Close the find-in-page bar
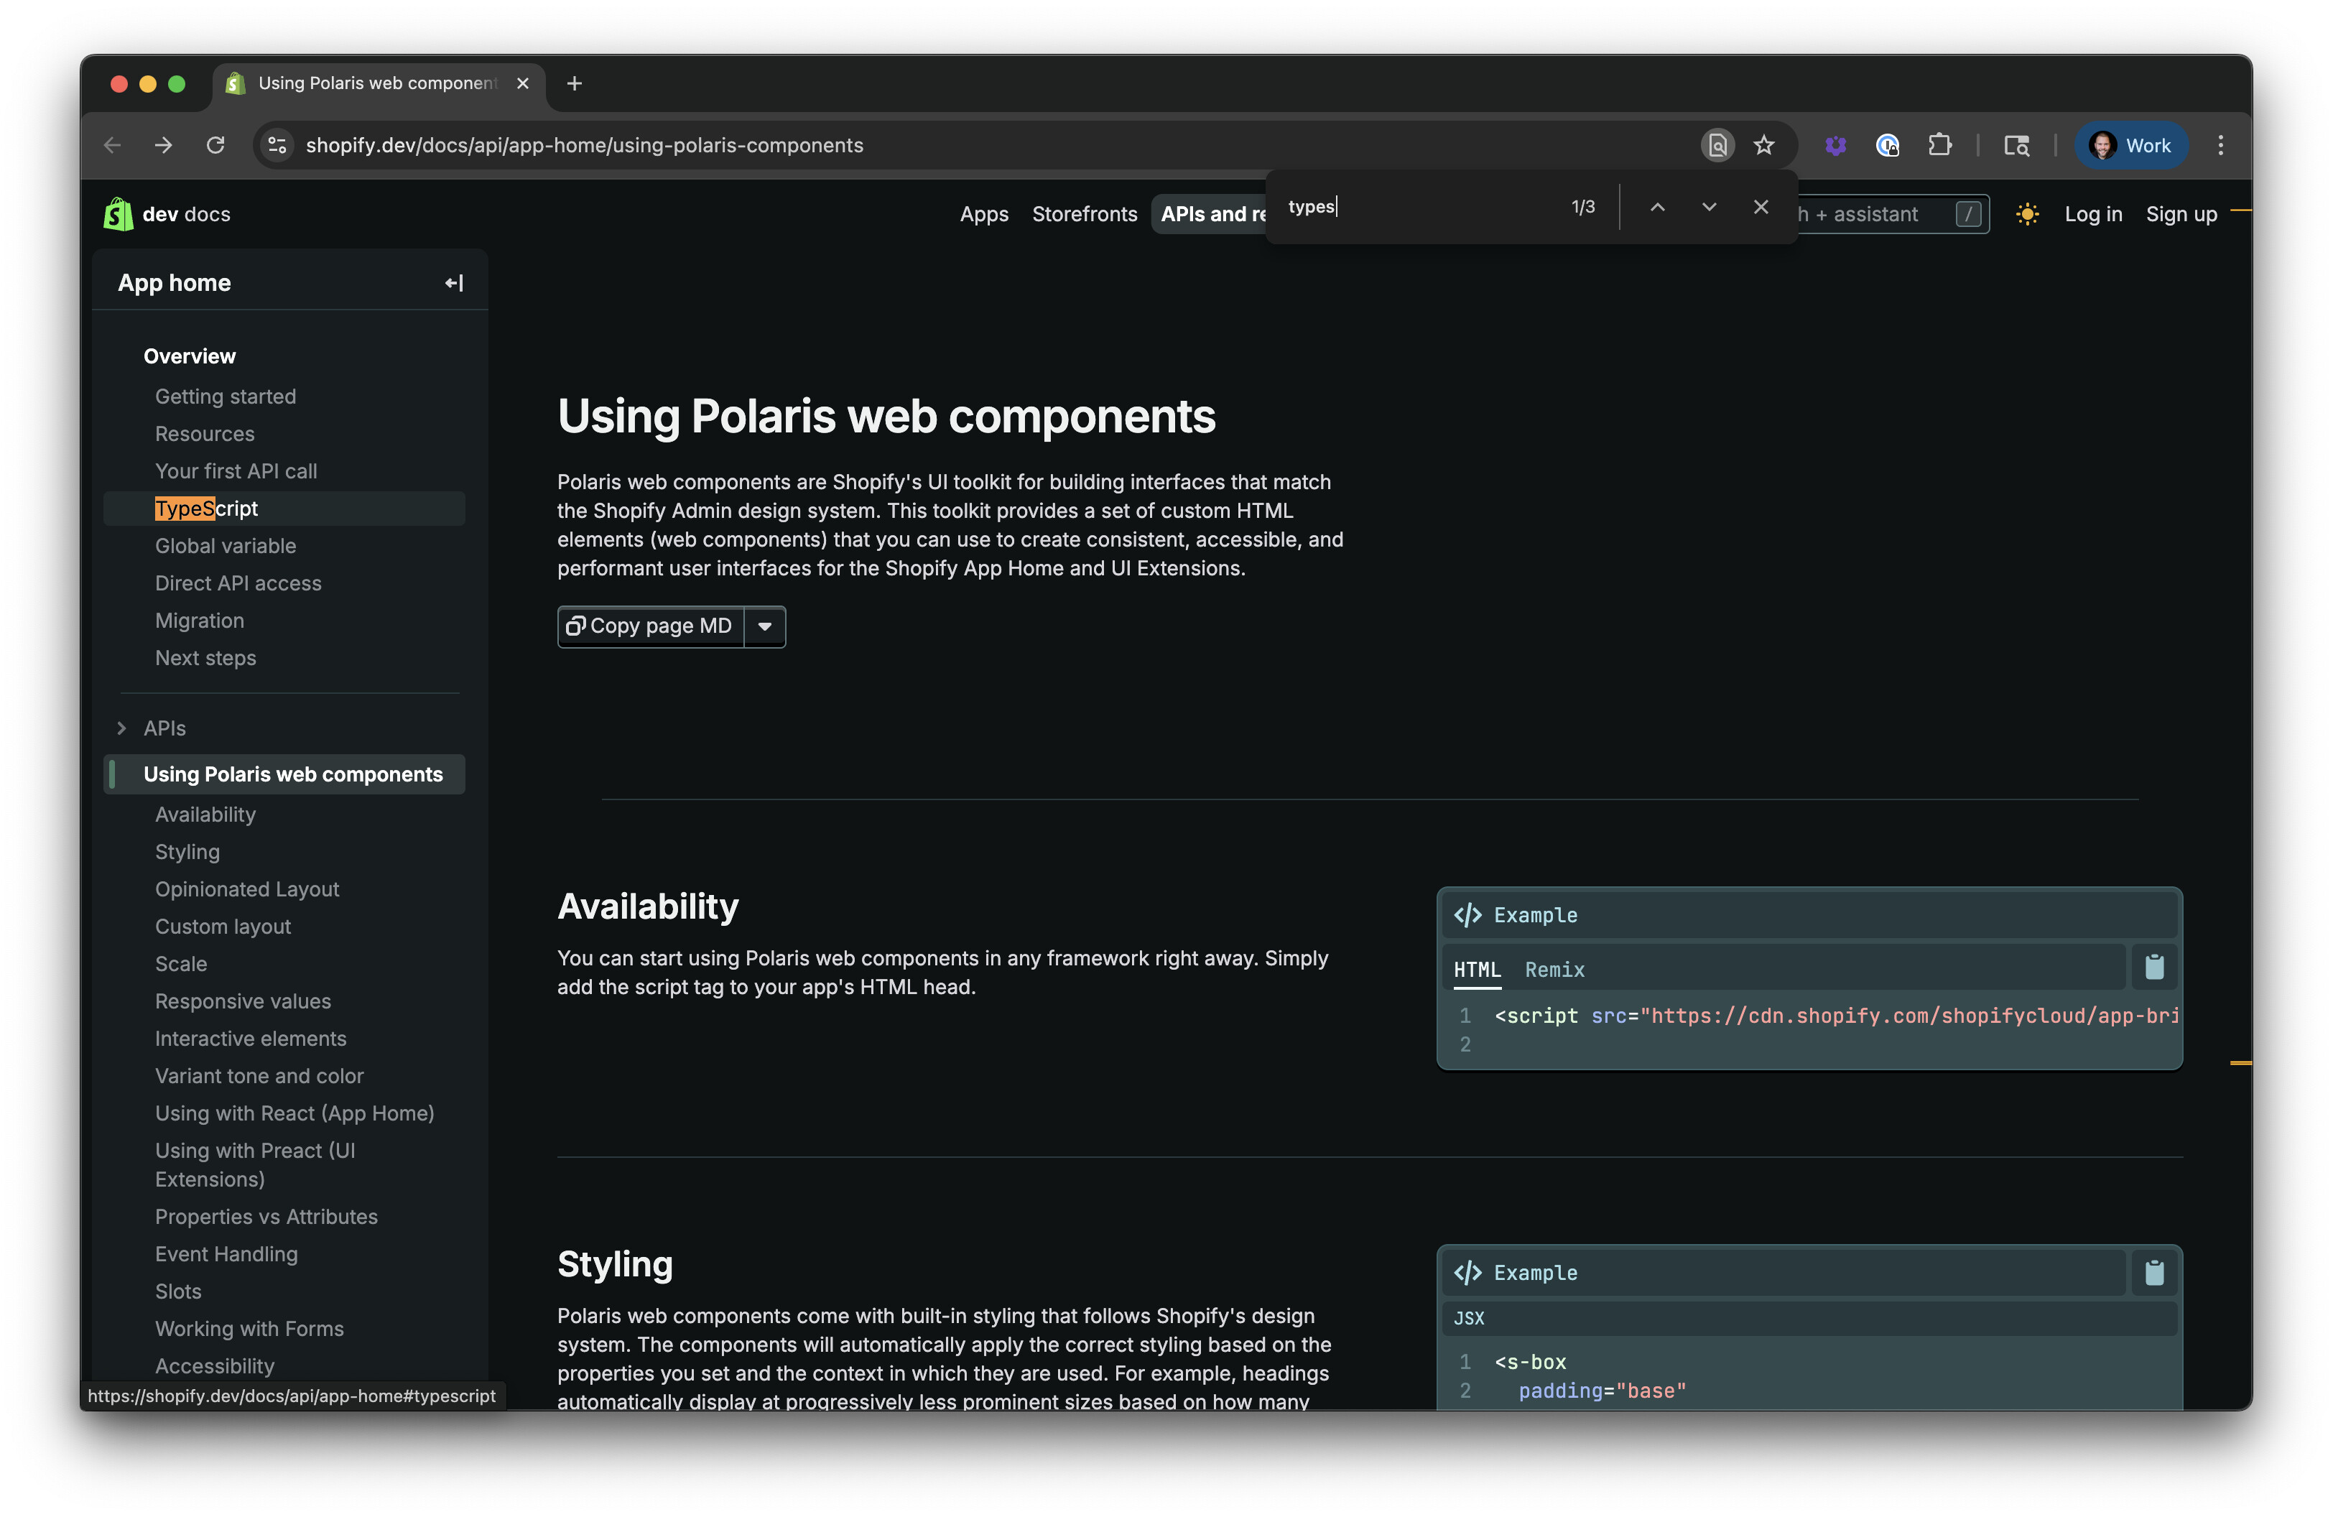The height and width of the screenshot is (1517, 2333). coord(1761,207)
